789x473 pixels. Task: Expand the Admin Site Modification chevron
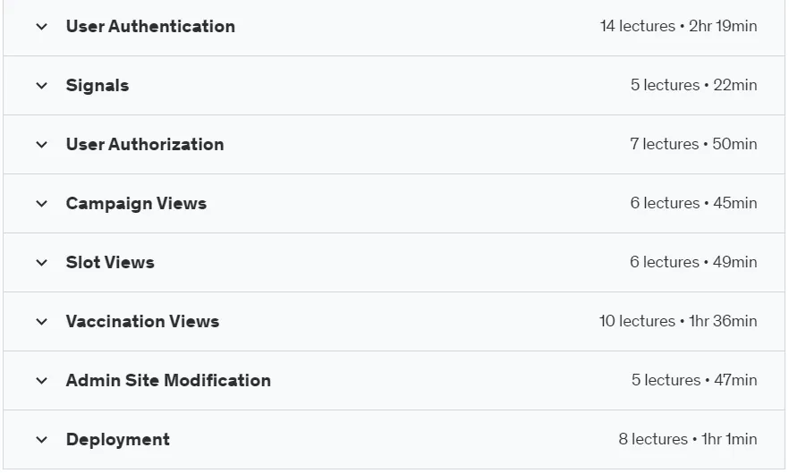click(x=42, y=381)
